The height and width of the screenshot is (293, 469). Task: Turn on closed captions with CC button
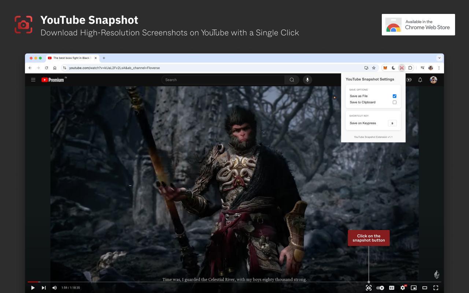coord(391,288)
